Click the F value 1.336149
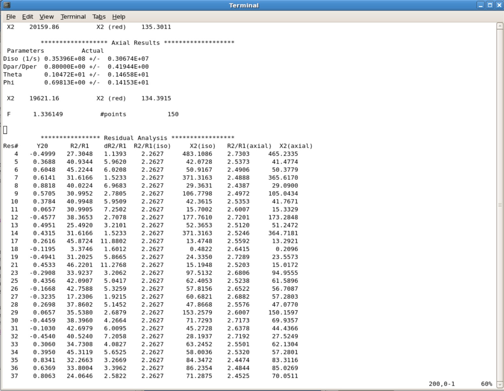The width and height of the screenshot is (504, 391). point(48,114)
